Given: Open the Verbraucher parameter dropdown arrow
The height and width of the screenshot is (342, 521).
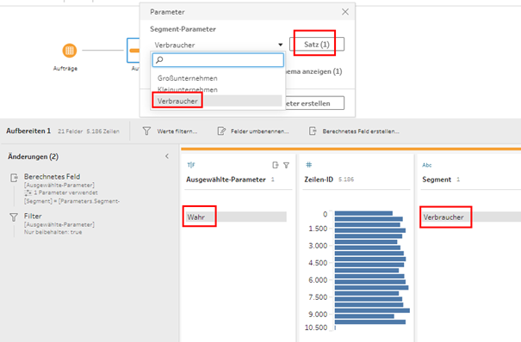Looking at the screenshot, I should (281, 45).
